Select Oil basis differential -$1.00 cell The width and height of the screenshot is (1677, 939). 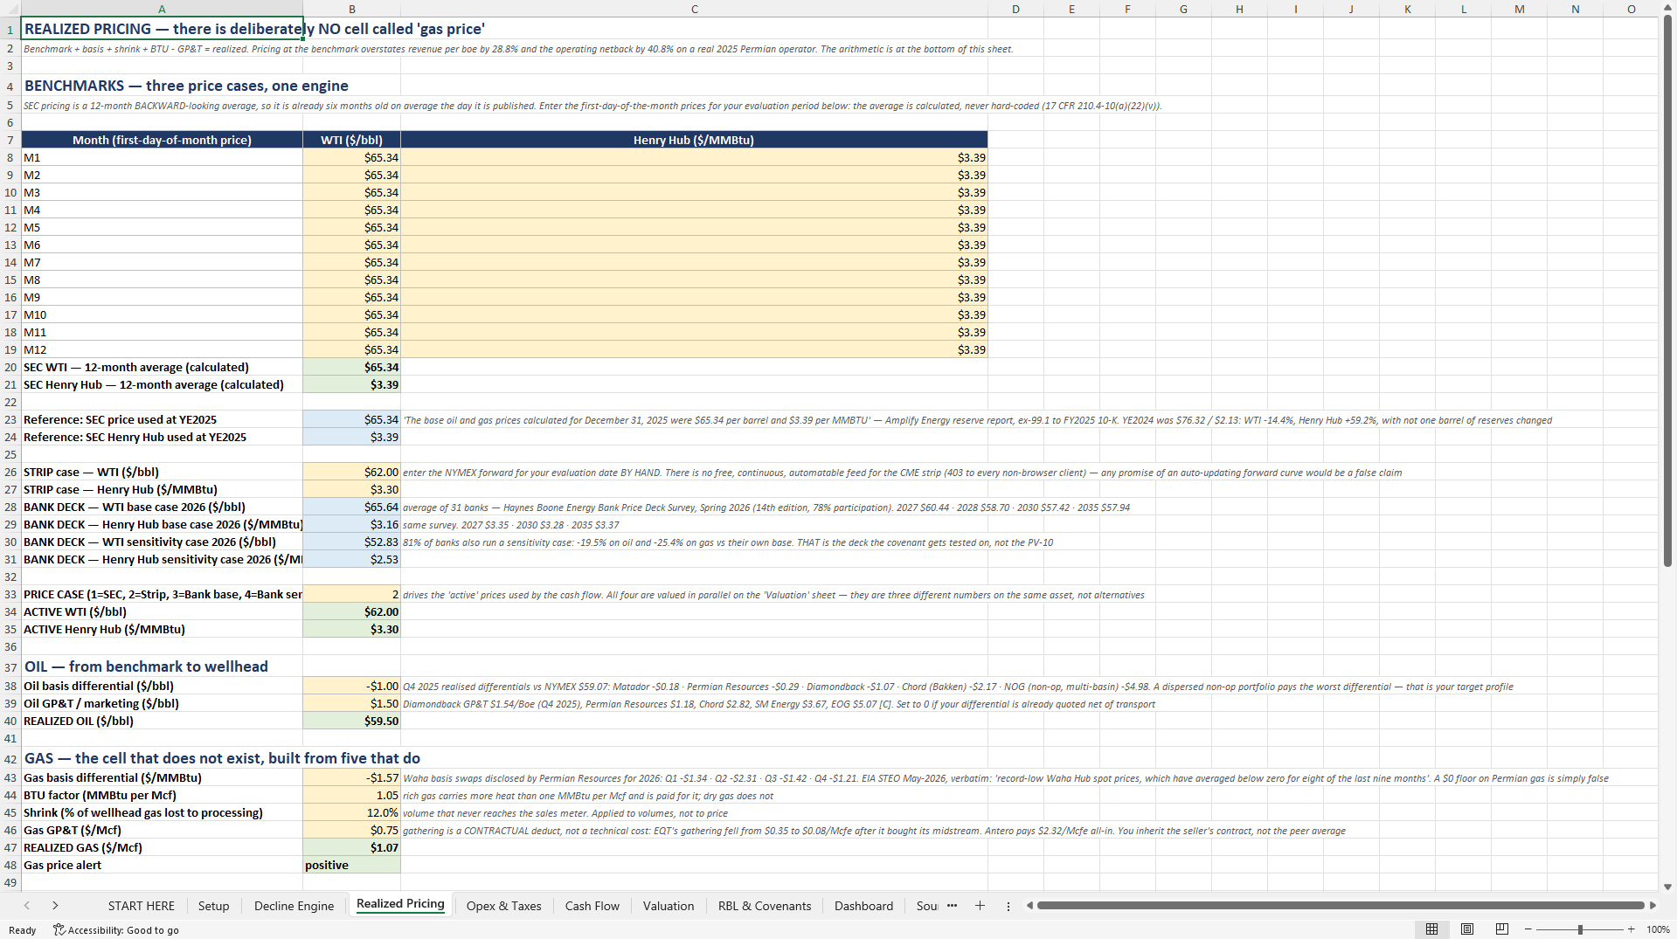click(351, 686)
